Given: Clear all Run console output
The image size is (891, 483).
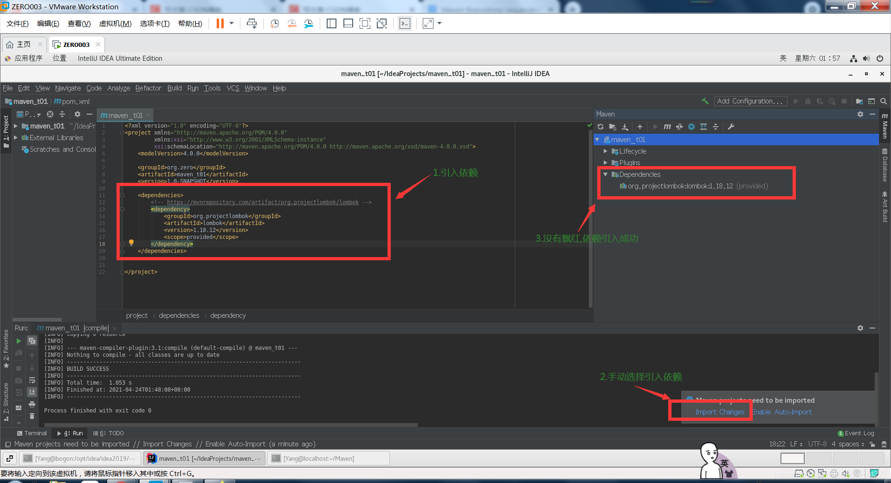Looking at the screenshot, I should [x=32, y=416].
